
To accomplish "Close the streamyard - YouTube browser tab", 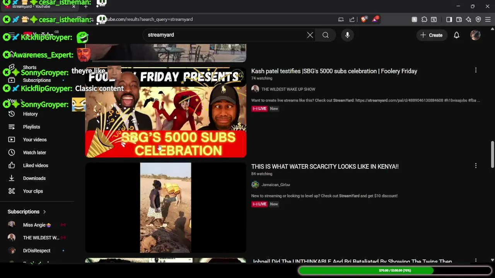I will pyautogui.click(x=73, y=7).
